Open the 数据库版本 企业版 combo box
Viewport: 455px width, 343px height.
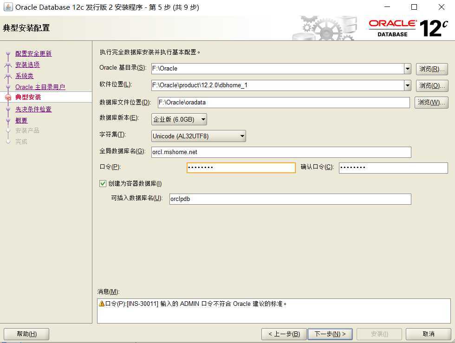click(179, 119)
